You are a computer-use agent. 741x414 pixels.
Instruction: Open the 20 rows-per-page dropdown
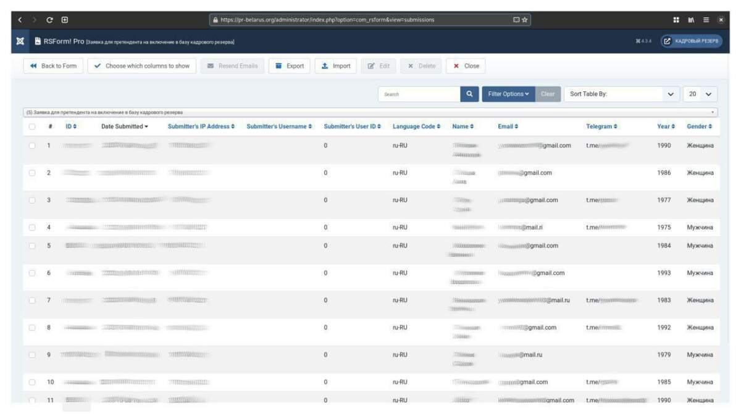tap(700, 94)
